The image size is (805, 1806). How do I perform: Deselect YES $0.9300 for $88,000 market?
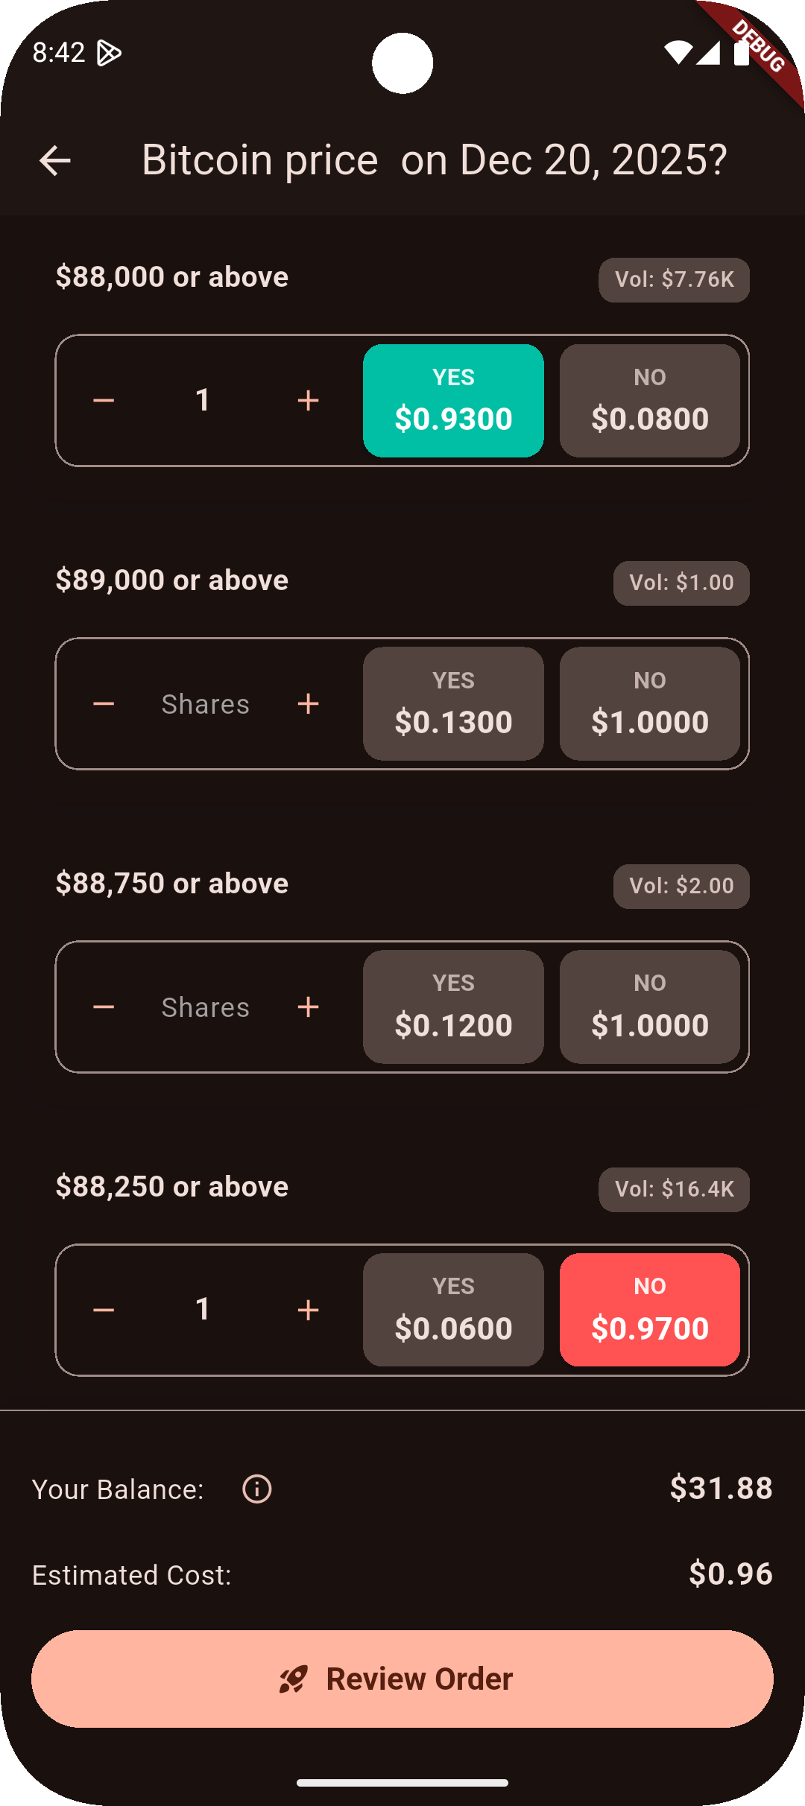tap(453, 401)
